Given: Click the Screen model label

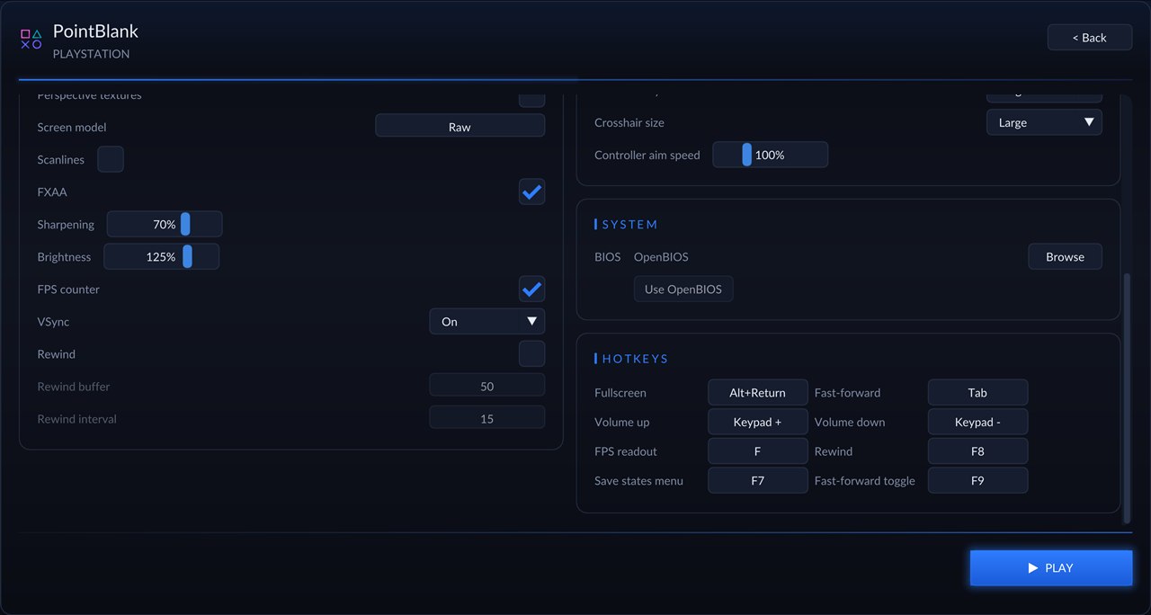Looking at the screenshot, I should click(x=72, y=127).
